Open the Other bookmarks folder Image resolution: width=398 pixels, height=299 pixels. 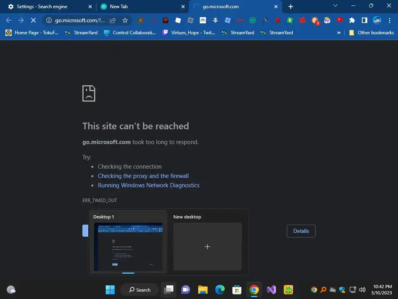point(372,33)
